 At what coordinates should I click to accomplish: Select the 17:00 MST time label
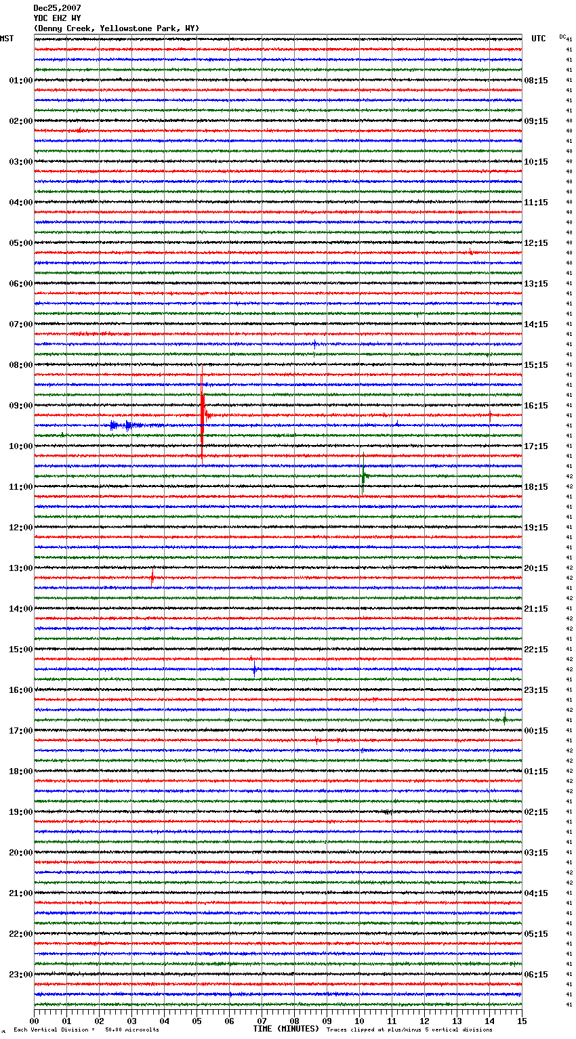20,731
